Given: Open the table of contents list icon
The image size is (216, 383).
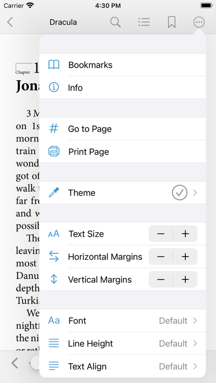Looking at the screenshot, I should 144,22.
